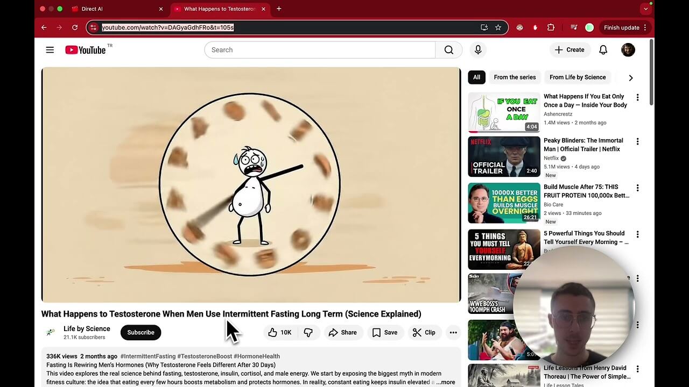This screenshot has width=689, height=387.
Task: Open more actions ellipsis below video
Action: [x=453, y=333]
